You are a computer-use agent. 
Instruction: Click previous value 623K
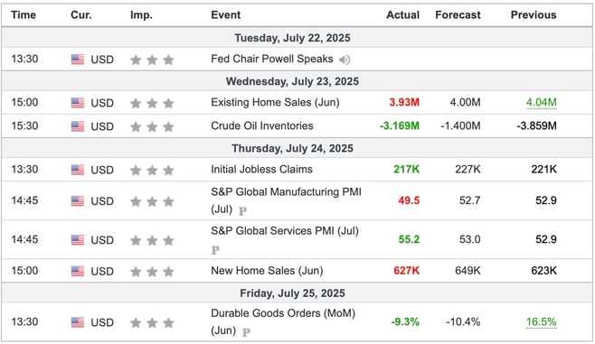pyautogui.click(x=543, y=271)
